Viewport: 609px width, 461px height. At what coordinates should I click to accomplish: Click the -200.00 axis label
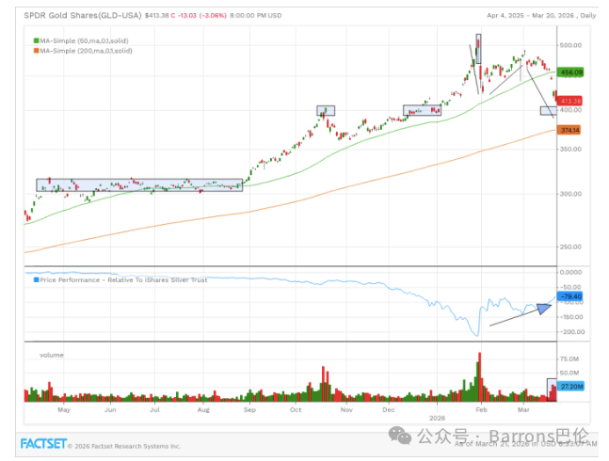click(x=571, y=332)
